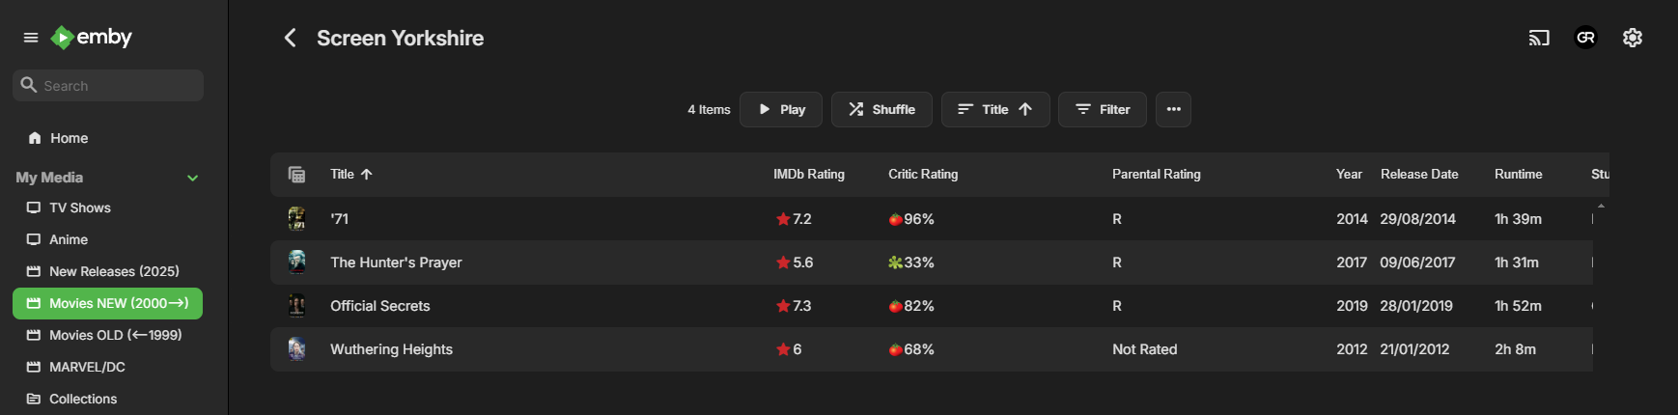
Task: Click the Screen Yorkshire page title
Action: click(401, 38)
